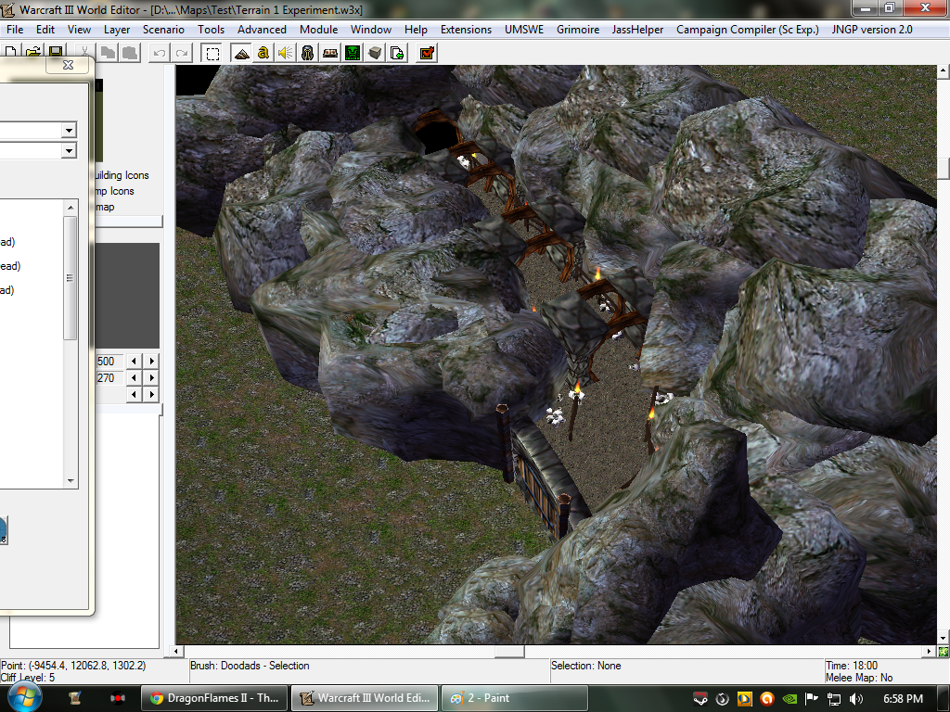950x712 pixels.
Task: Increase the 500 value with right arrow
Action: [x=151, y=361]
